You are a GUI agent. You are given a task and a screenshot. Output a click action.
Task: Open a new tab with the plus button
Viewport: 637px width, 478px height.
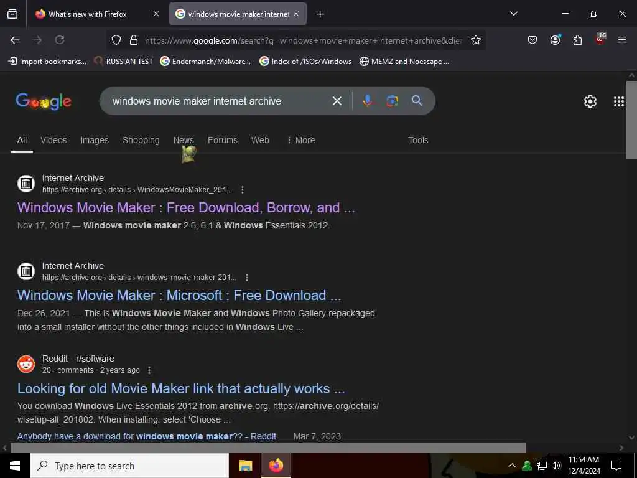pyautogui.click(x=320, y=14)
